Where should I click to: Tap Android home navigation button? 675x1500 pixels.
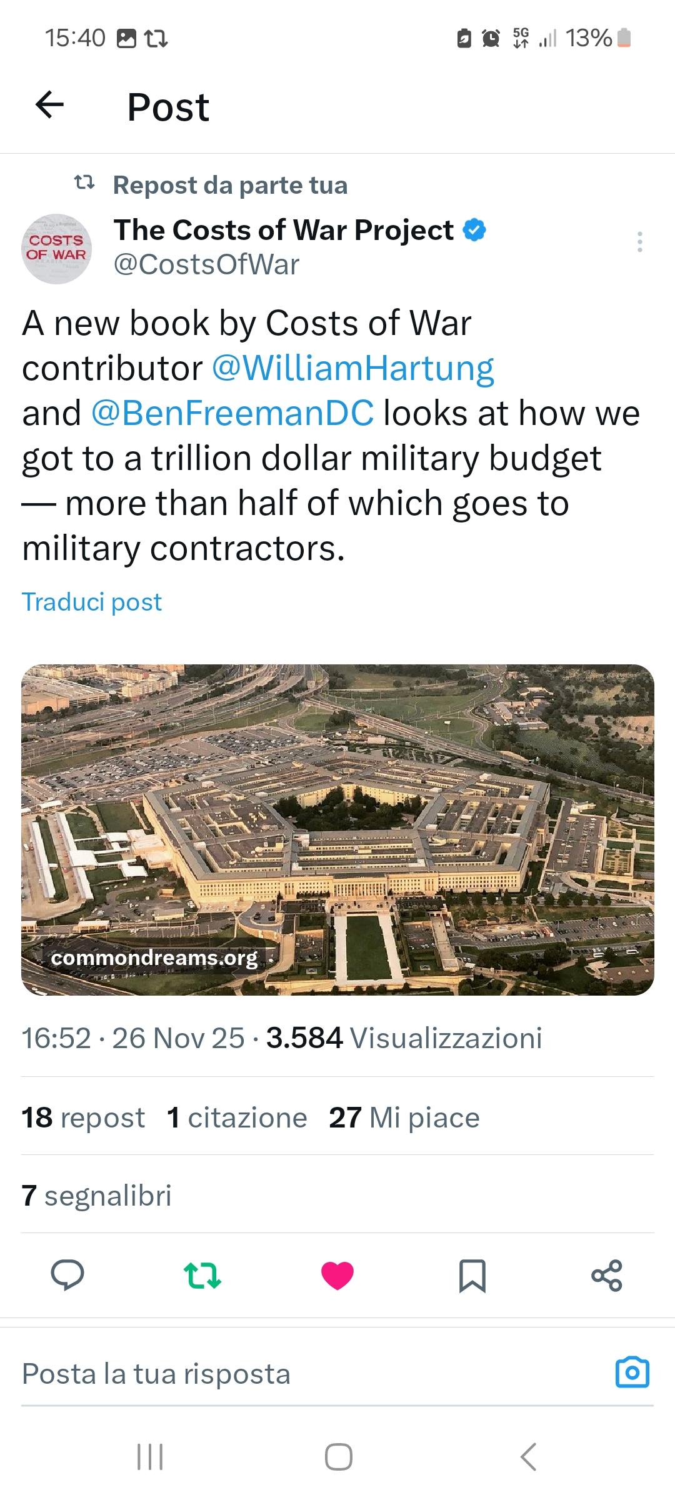(x=338, y=1456)
